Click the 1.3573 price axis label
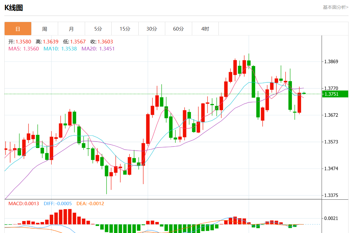The image size is (351, 233). (331, 142)
